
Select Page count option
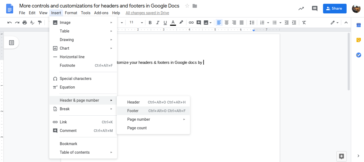point(153,128)
